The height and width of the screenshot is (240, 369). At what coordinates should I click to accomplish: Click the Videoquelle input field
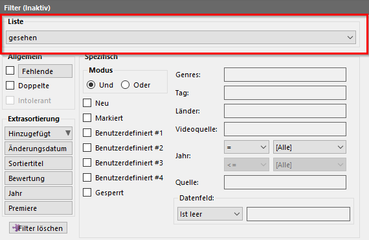pos(285,129)
